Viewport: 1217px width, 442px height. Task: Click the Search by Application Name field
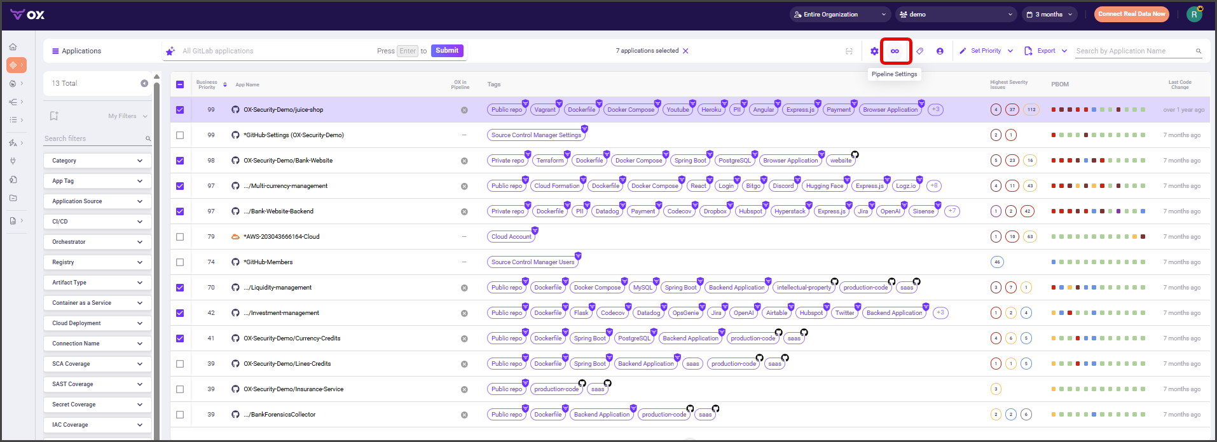pos(1134,51)
